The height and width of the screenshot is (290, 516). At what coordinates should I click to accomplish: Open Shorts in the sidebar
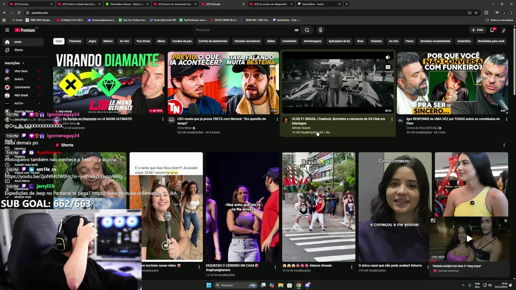[23, 50]
